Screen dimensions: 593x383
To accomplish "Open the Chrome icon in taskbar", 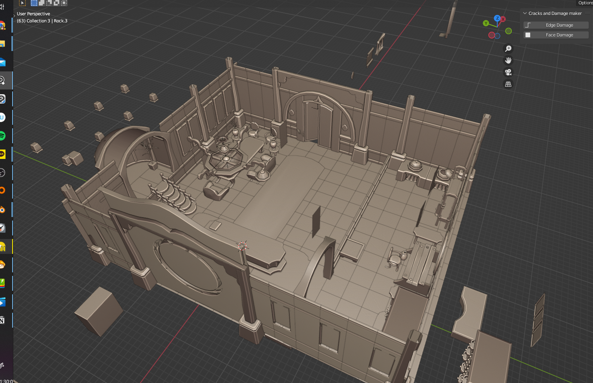I will [2, 26].
